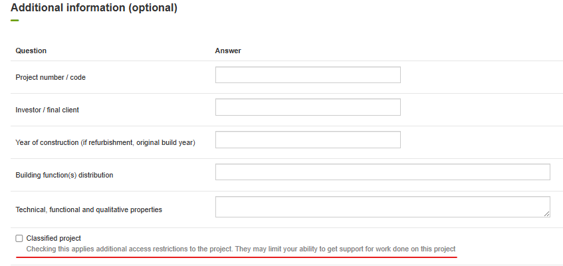This screenshot has height=266, width=563.
Task: Click the red underline beneath the warning
Action: pos(241,256)
